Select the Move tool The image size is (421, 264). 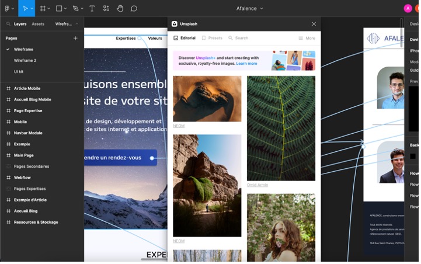[x=25, y=9]
